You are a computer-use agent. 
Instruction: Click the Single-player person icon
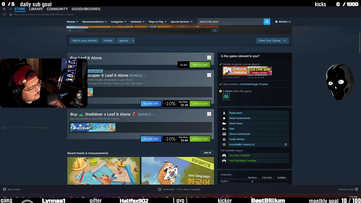click(224, 113)
